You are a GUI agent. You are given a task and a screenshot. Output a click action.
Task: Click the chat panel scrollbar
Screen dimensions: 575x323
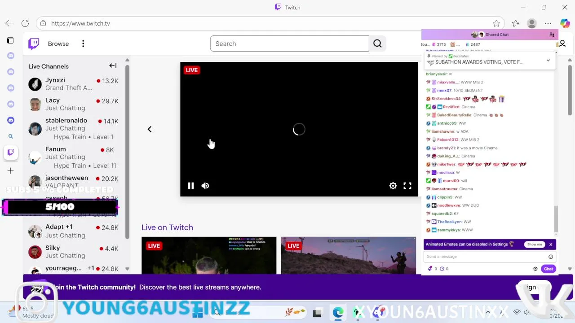tap(556, 219)
